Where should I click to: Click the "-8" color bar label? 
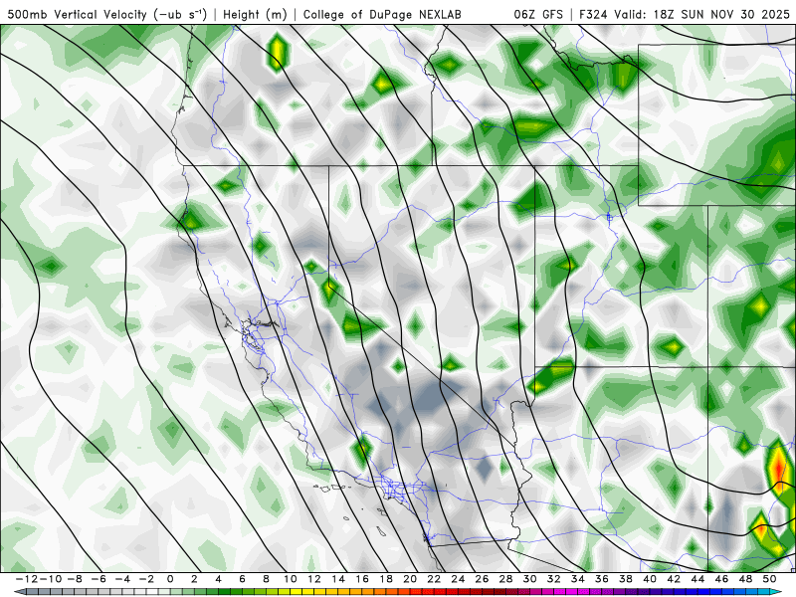point(74,579)
